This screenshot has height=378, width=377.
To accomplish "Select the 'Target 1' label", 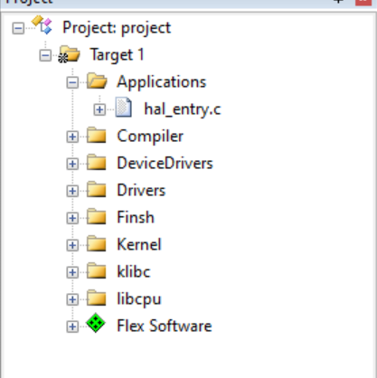I will point(117,55).
